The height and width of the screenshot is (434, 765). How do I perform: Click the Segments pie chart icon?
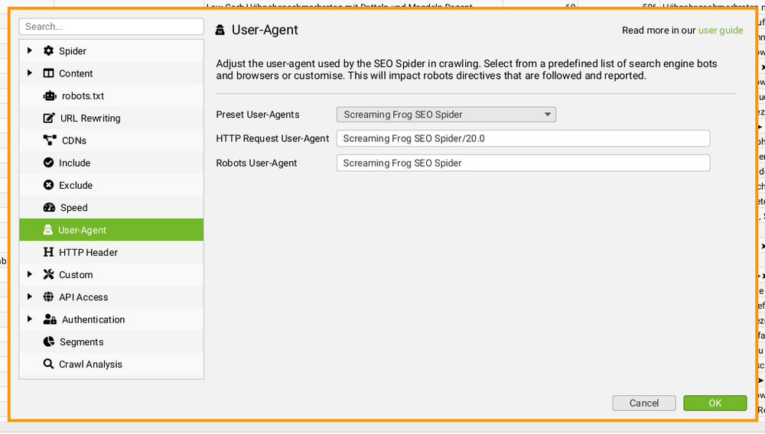coord(49,342)
